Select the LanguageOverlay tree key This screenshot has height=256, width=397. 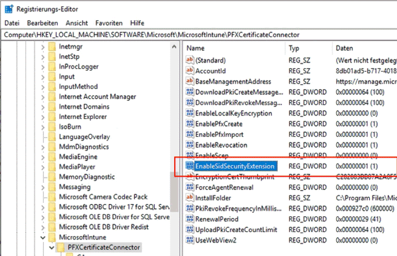click(84, 137)
